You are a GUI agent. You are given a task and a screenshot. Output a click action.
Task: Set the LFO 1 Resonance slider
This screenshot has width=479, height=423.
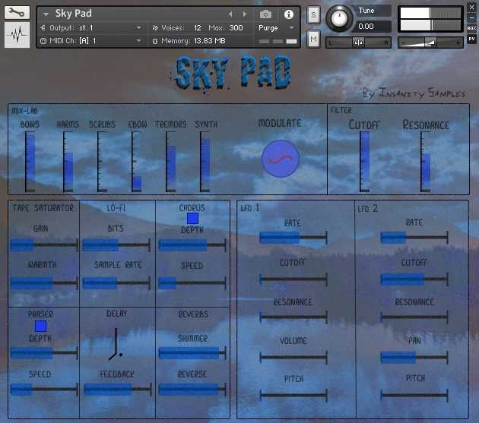[x=293, y=317]
